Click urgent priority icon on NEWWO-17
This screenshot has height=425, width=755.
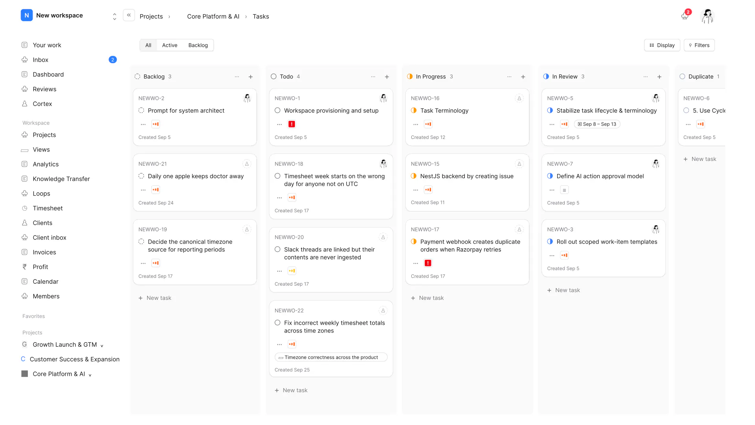(428, 263)
